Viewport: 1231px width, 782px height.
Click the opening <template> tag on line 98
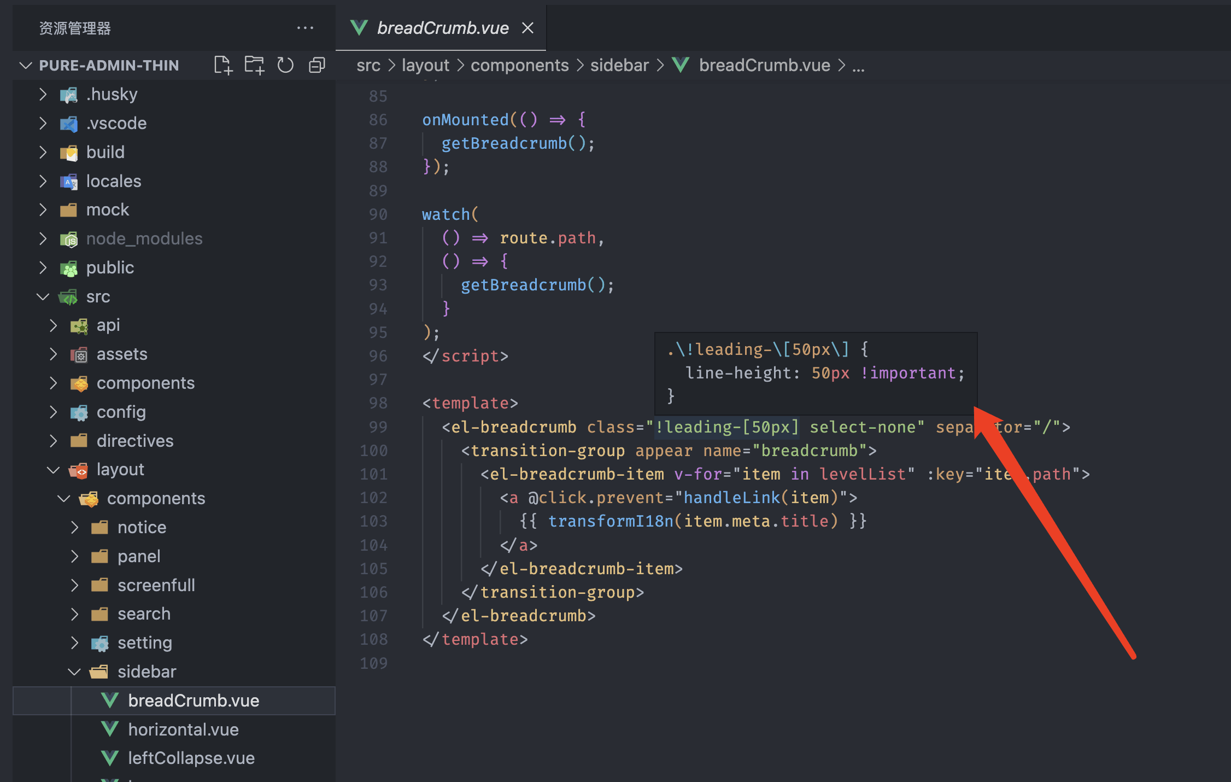tap(470, 403)
